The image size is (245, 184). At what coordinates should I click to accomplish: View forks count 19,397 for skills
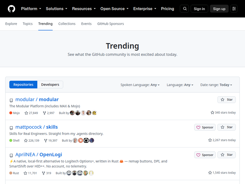pos(51,140)
